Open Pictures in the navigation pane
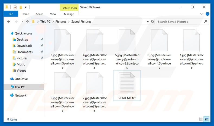The image size is (214, 126). (22, 58)
